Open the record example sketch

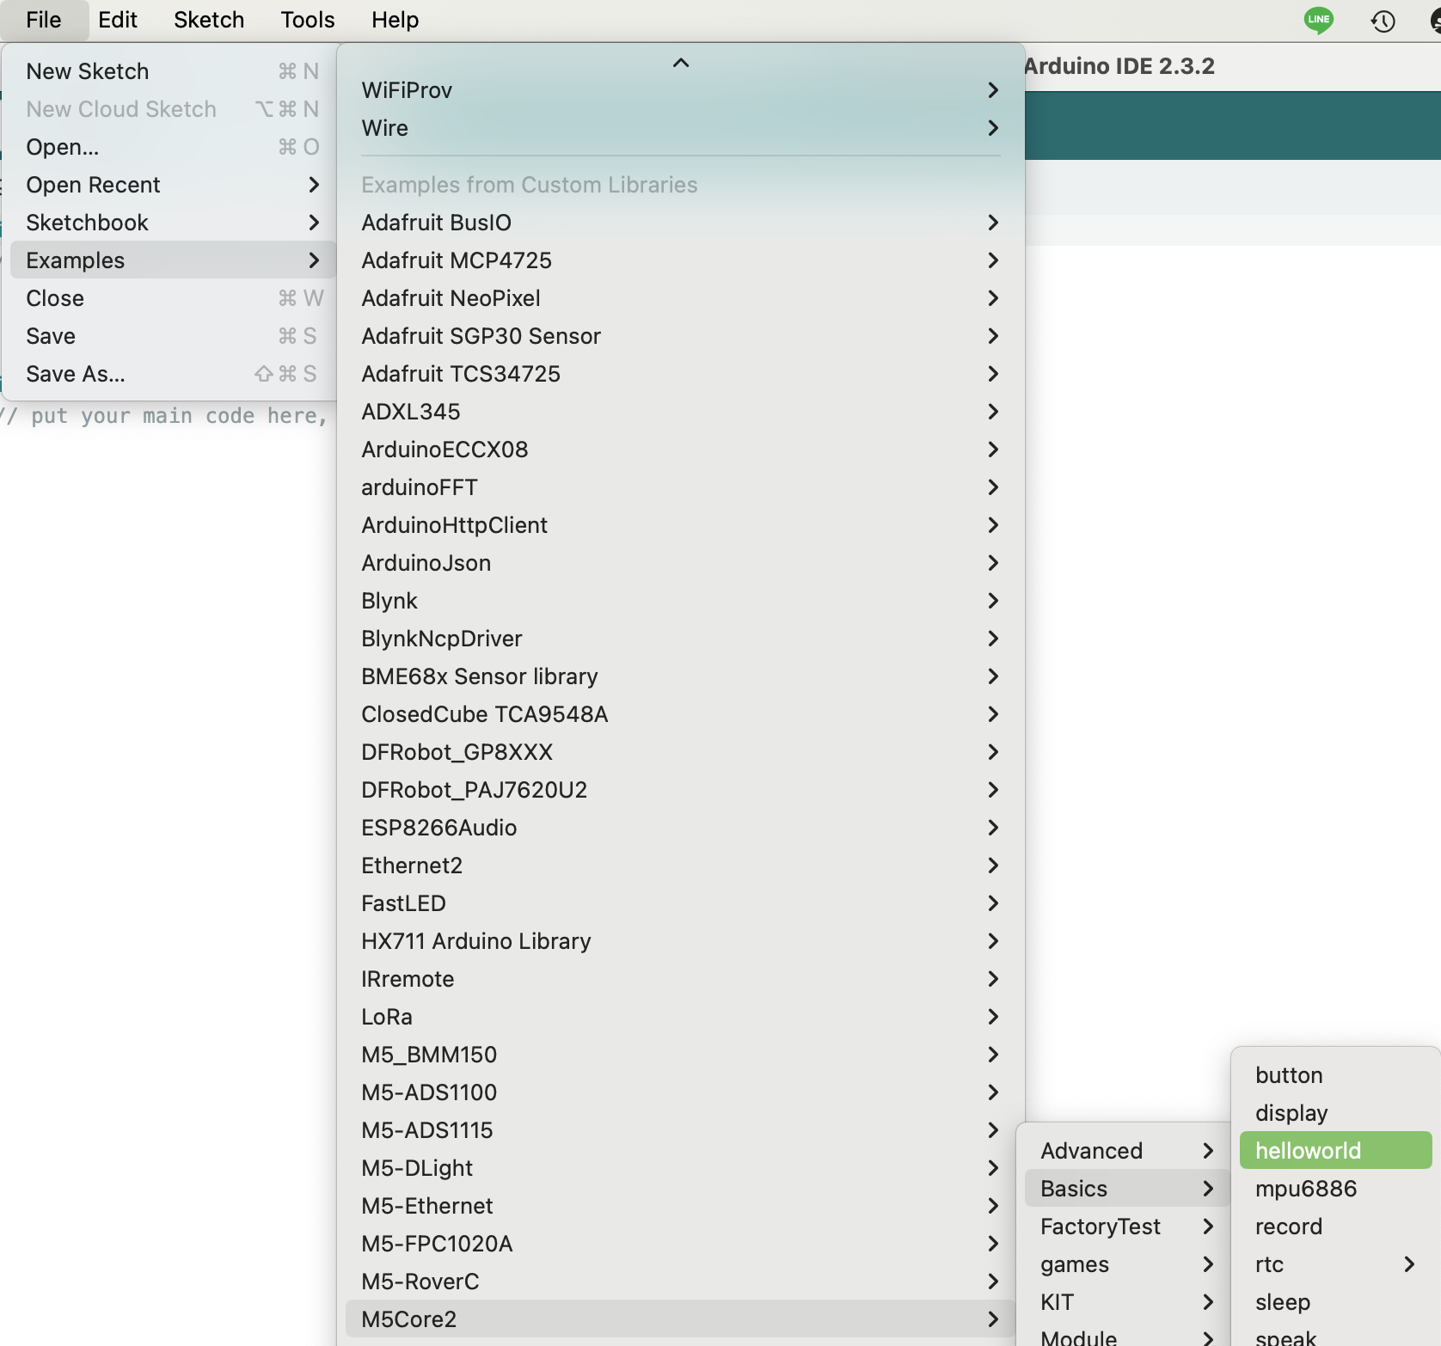pos(1335,1227)
